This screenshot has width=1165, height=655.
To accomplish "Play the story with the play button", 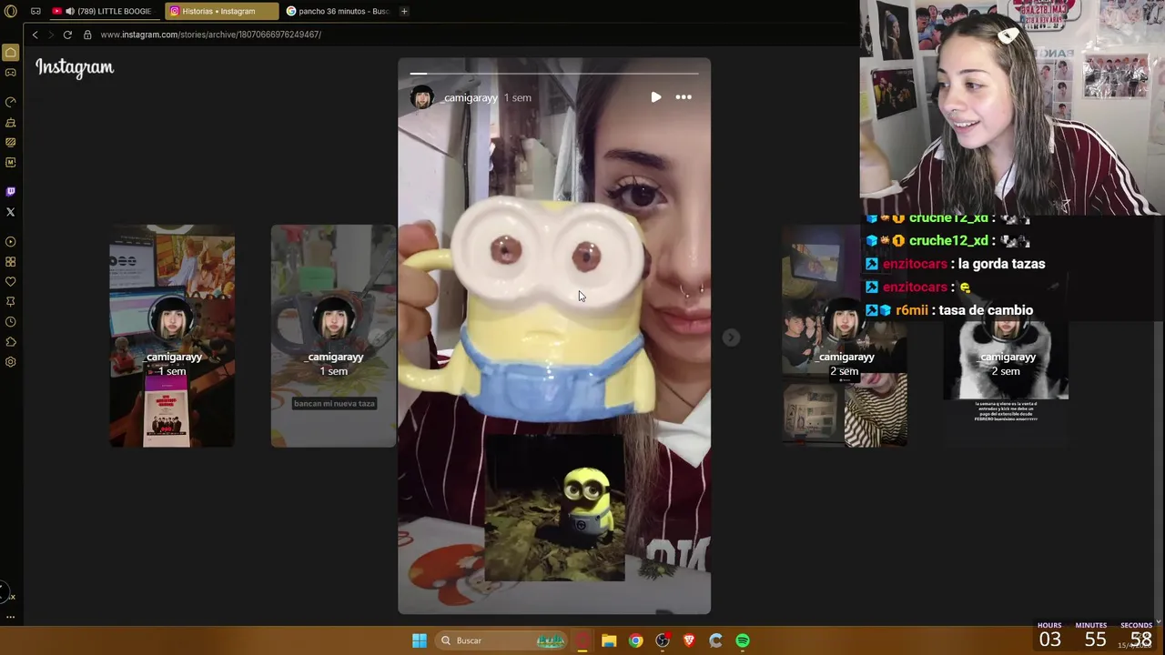I will 655,97.
